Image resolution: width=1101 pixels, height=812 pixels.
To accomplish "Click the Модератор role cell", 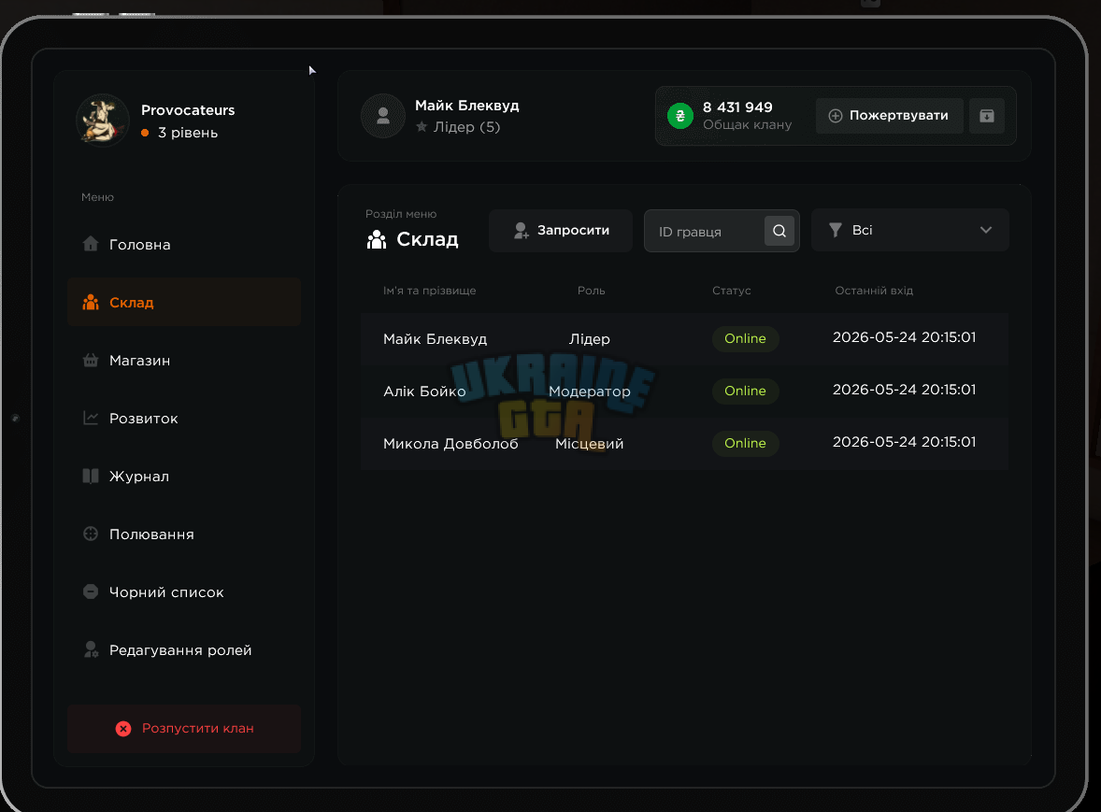I will click(x=589, y=392).
